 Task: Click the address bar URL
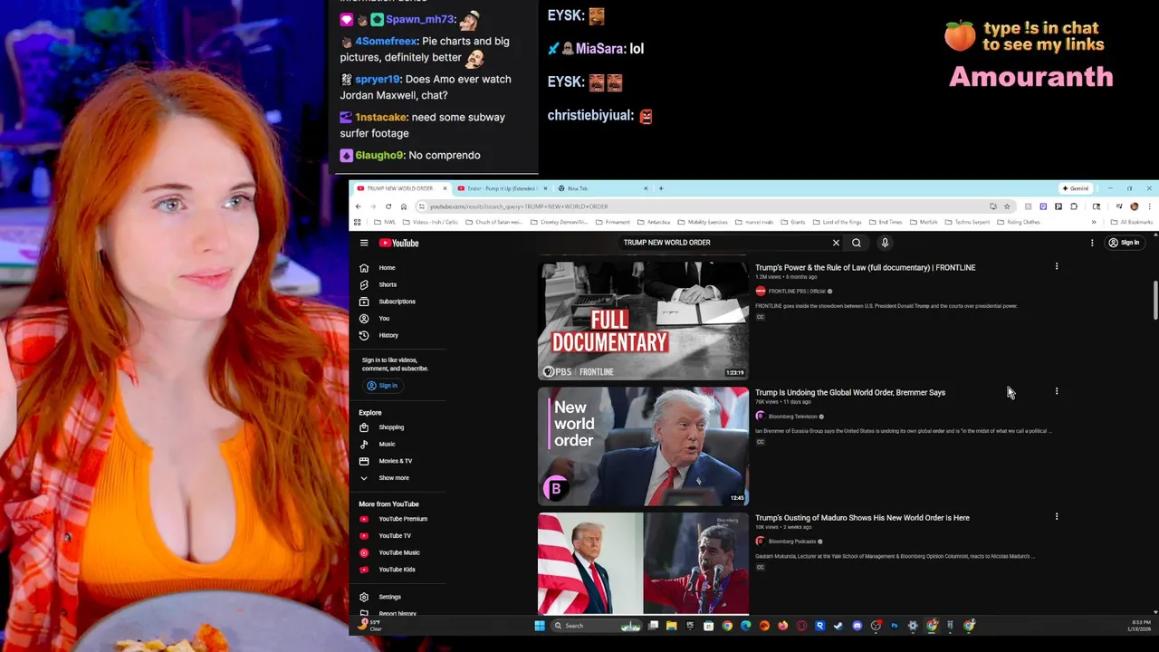pos(519,206)
